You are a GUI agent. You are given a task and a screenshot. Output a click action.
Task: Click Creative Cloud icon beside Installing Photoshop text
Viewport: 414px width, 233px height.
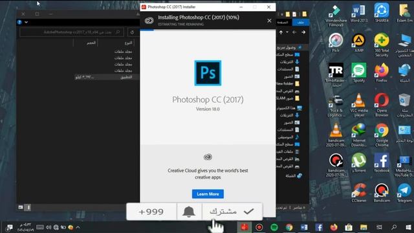(149, 21)
